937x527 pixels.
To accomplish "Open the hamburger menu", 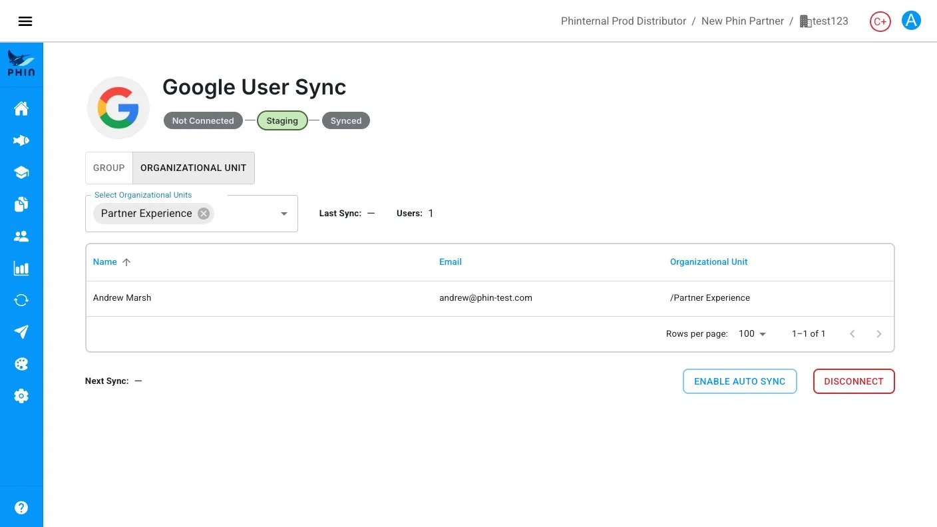I will point(25,21).
